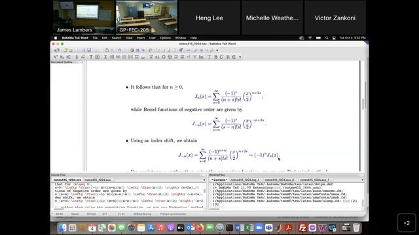Insert a superscript from the math toolbar
This screenshot has height=235, width=419.
56,57
